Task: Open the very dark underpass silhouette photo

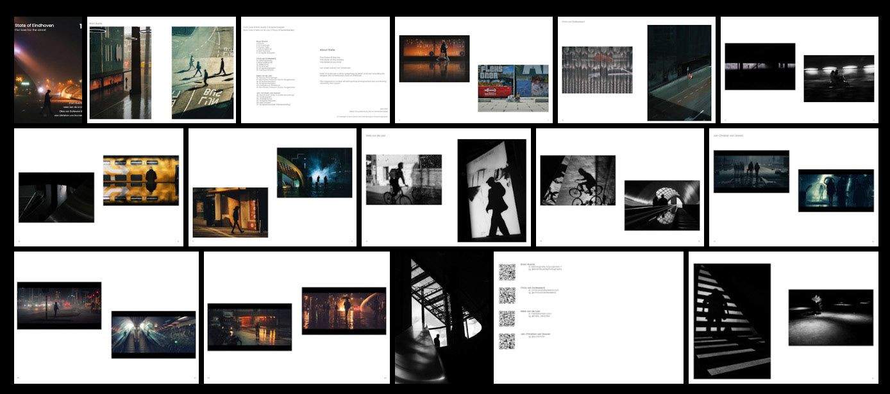Action: tap(760, 67)
